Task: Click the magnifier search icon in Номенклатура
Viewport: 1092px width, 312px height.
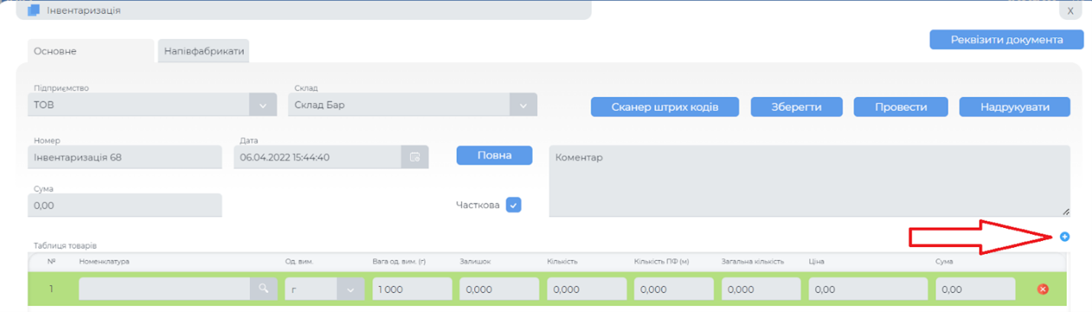Action: (263, 289)
